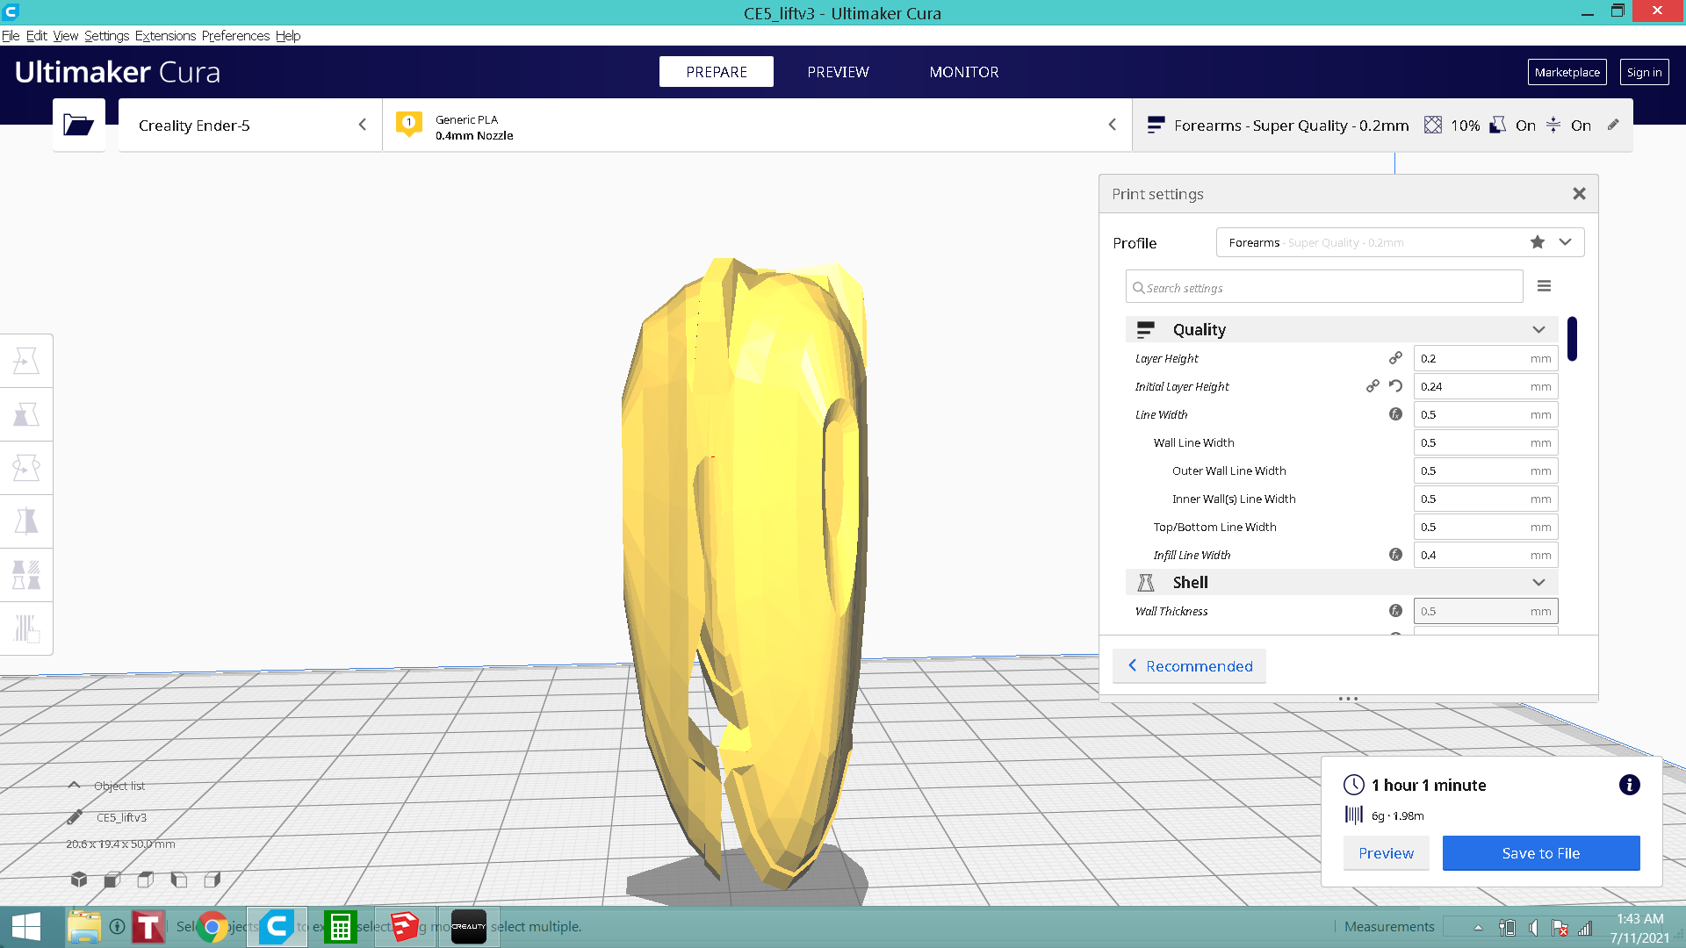
Task: Open File Explorer from the taskbar
Action: tap(83, 927)
